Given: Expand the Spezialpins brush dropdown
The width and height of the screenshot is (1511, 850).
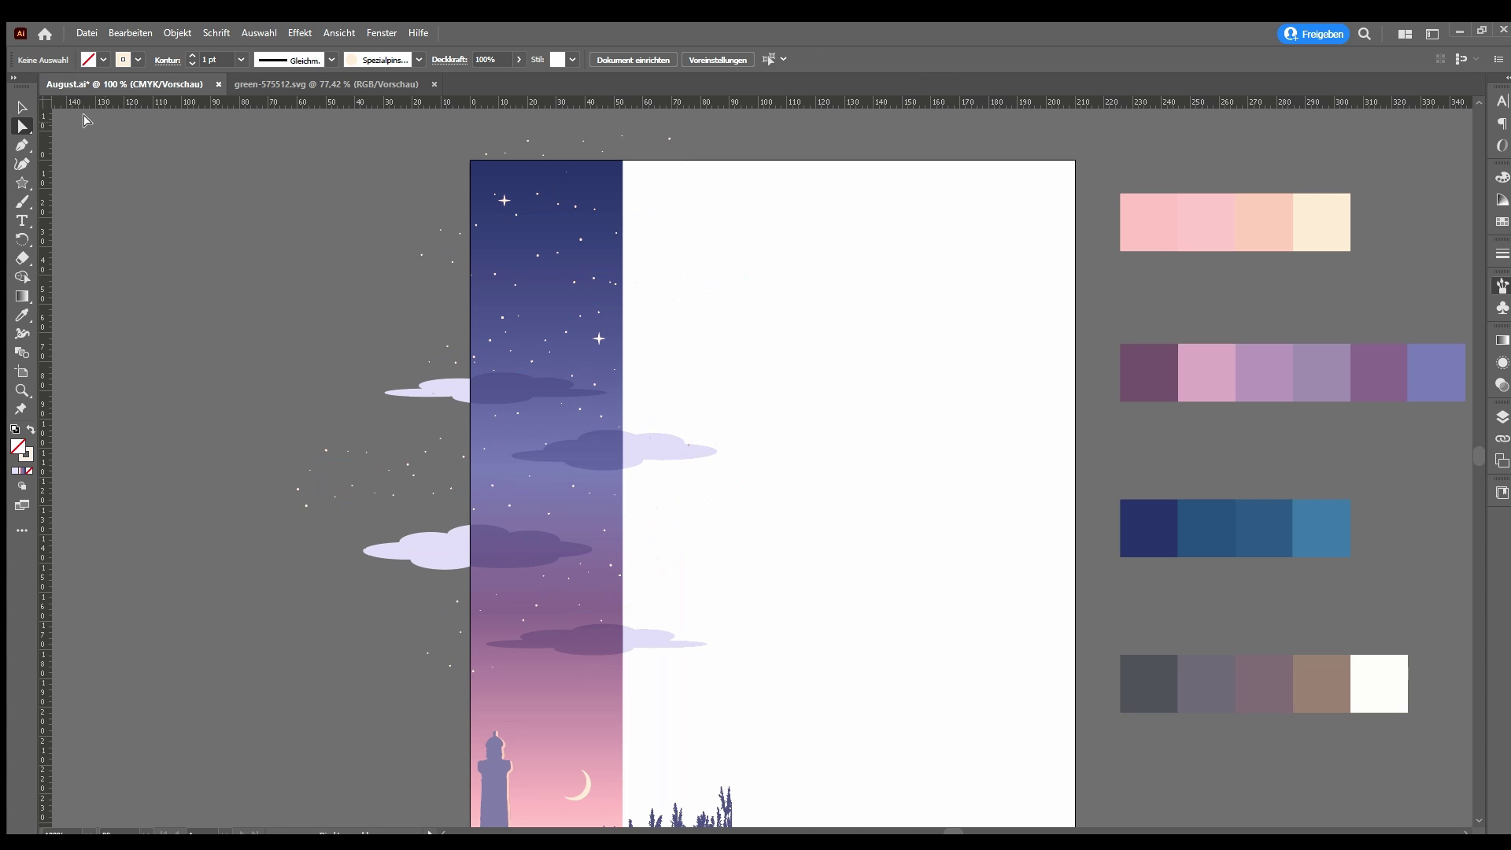Looking at the screenshot, I should (x=419, y=60).
